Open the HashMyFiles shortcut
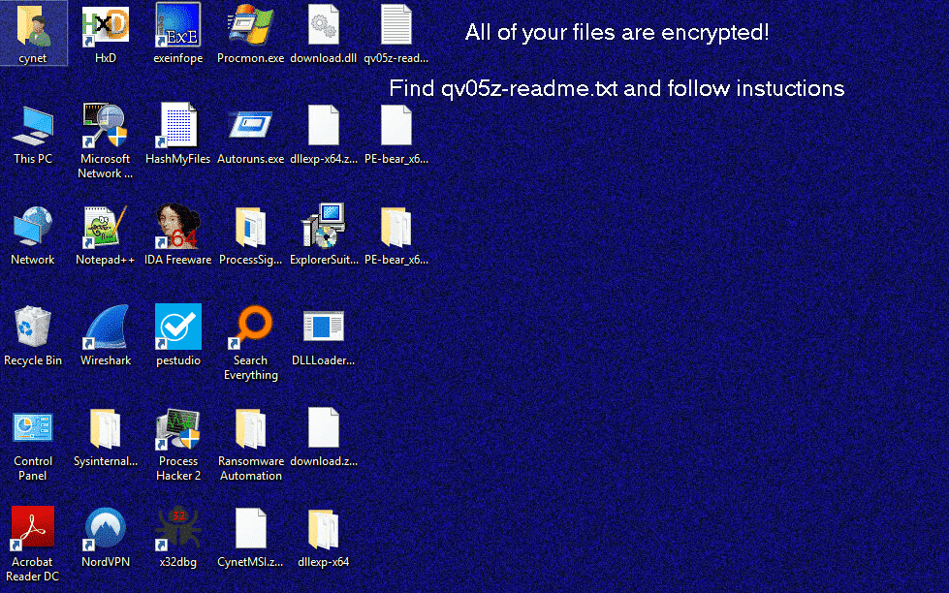The image size is (949, 593). click(178, 127)
